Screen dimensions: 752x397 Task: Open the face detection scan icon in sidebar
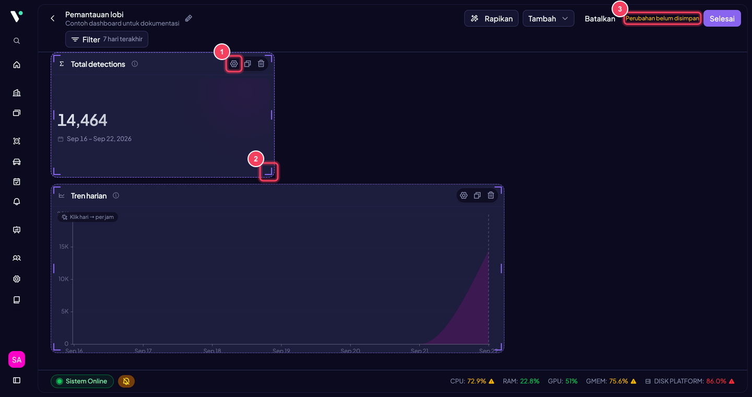tap(17, 141)
